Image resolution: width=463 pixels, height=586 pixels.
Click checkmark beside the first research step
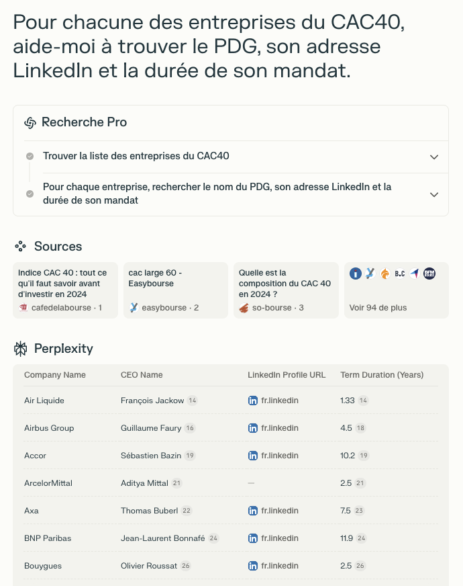click(30, 156)
